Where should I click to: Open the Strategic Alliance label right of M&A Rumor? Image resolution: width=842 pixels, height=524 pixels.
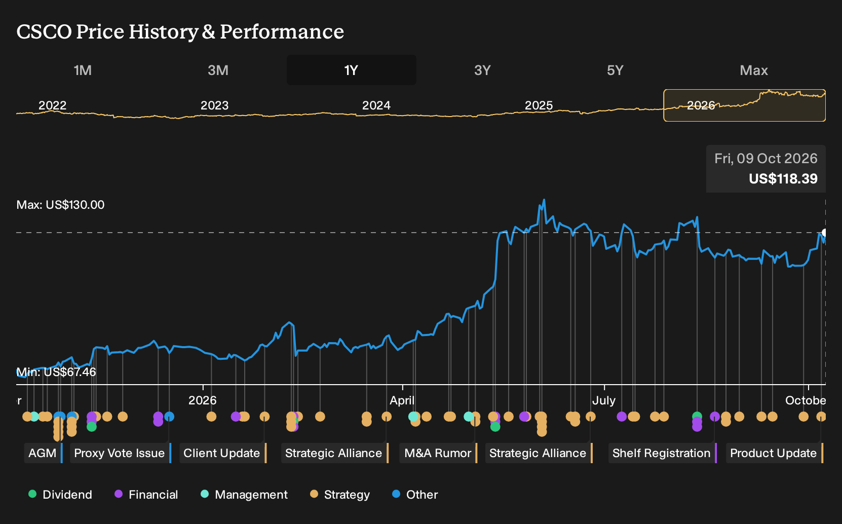[x=539, y=453]
